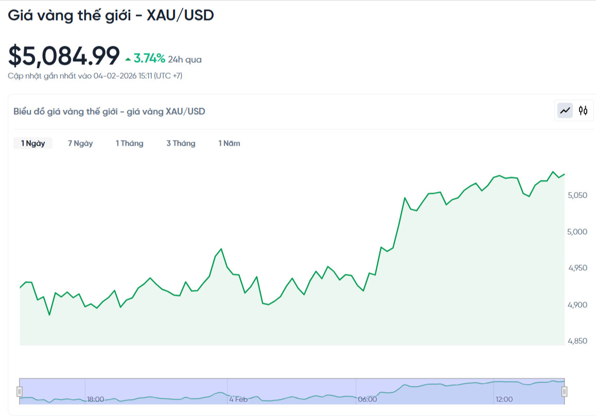
Task: Switch to the 7 Ngày view
Action: 80,143
